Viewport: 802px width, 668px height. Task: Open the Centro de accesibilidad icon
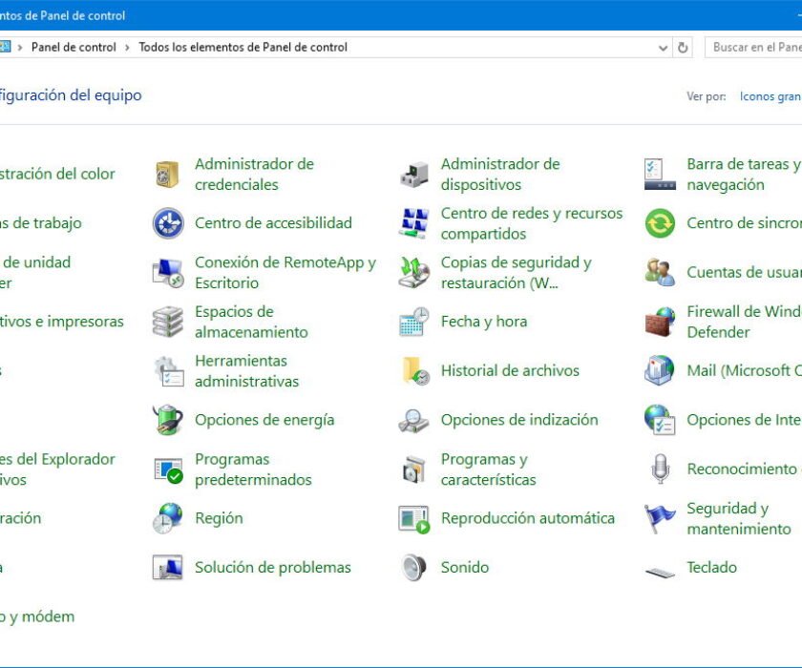pyautogui.click(x=168, y=223)
